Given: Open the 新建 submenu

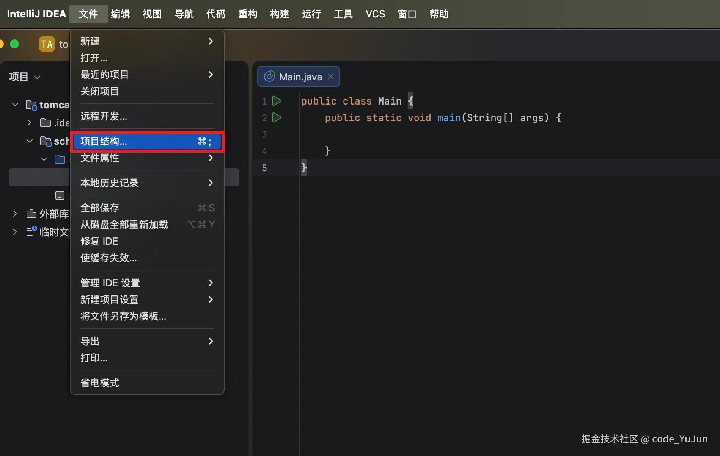Looking at the screenshot, I should (147, 41).
